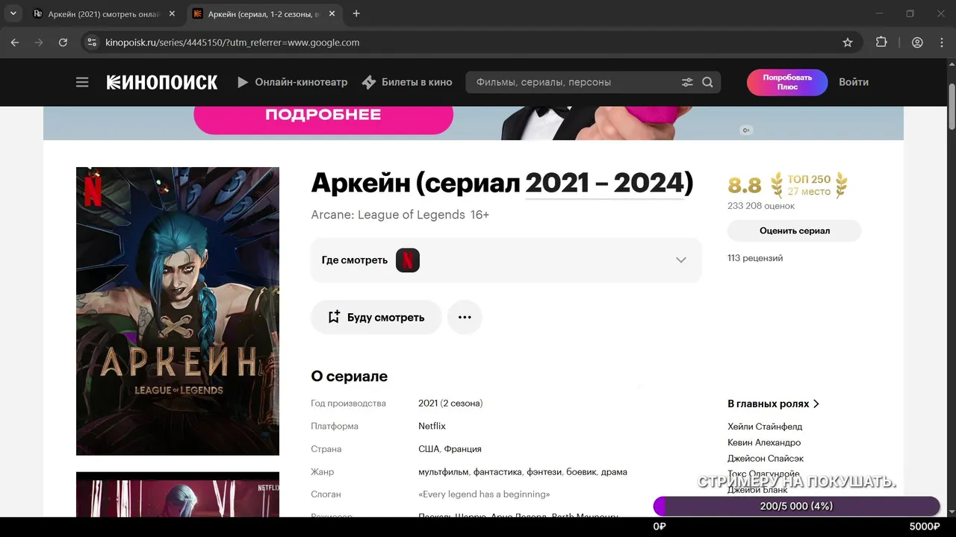The width and height of the screenshot is (956, 537).
Task: Open advanced search filters icon
Action: click(x=687, y=82)
